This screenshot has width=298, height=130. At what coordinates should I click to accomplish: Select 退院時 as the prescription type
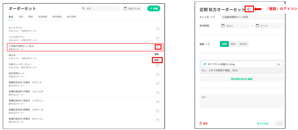click(243, 44)
